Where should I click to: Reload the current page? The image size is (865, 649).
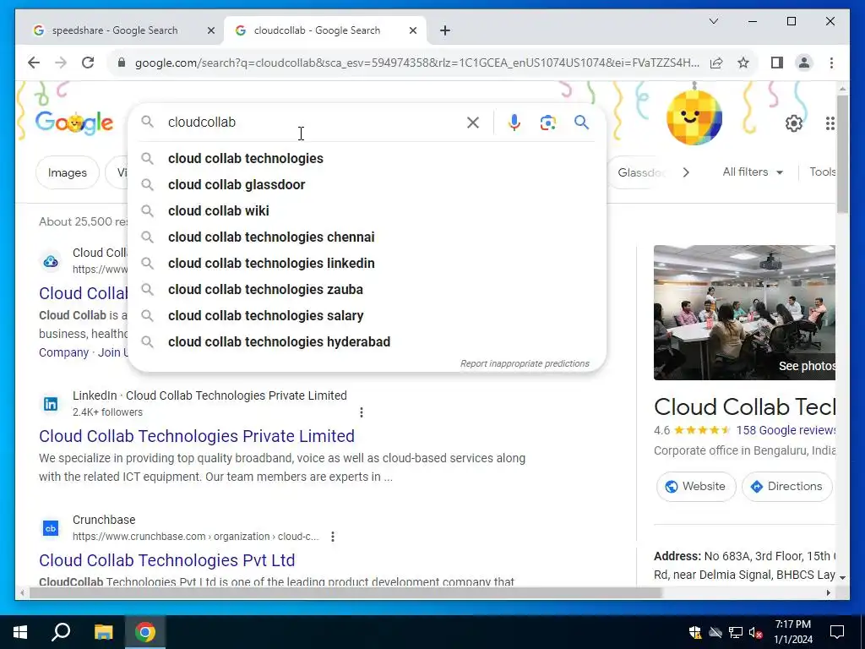tap(88, 63)
